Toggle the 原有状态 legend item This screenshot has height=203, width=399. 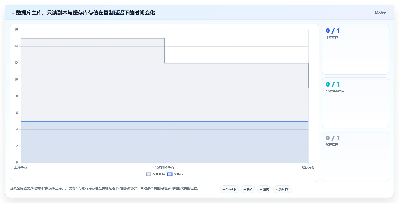click(155, 174)
